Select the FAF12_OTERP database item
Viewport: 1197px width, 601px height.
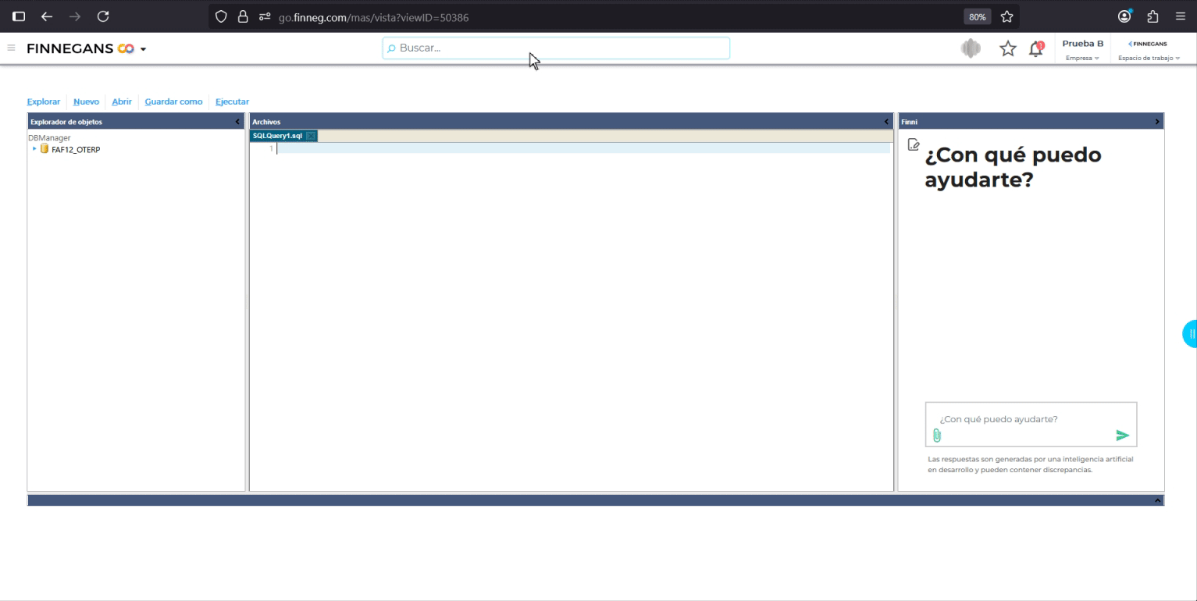(76, 150)
